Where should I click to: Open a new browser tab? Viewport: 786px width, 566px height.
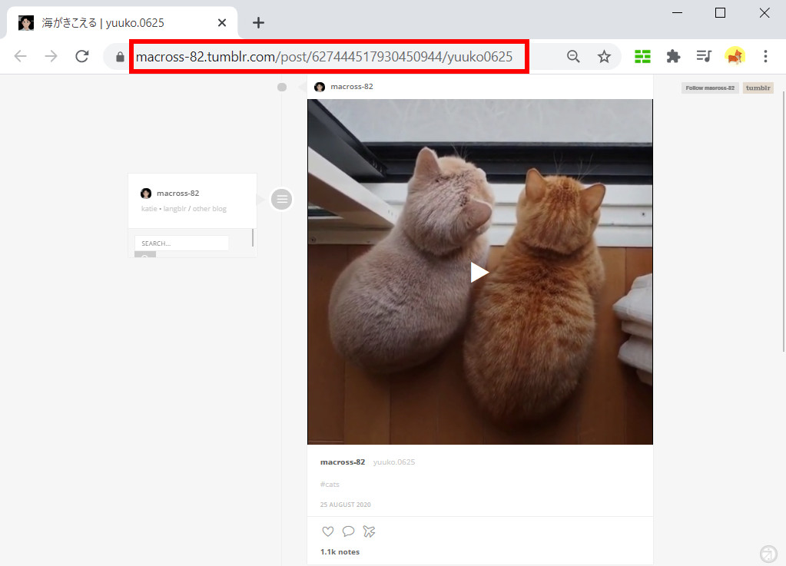[258, 22]
